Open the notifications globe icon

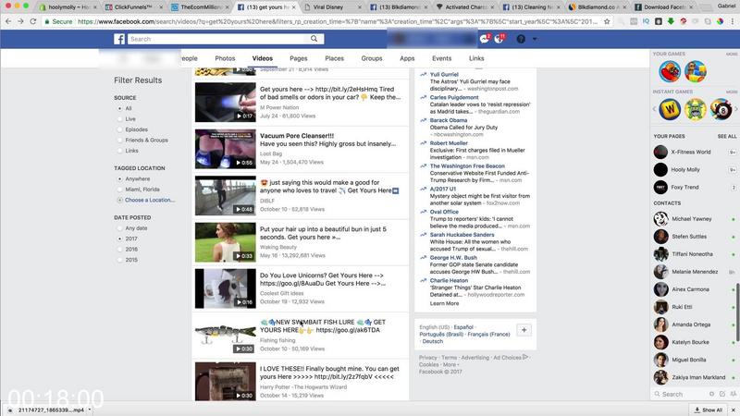(x=499, y=39)
